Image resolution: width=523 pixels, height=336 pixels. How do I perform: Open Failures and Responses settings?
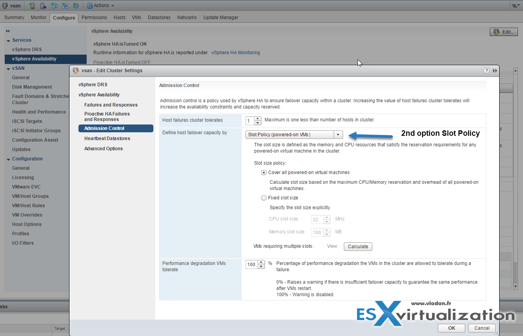point(111,105)
